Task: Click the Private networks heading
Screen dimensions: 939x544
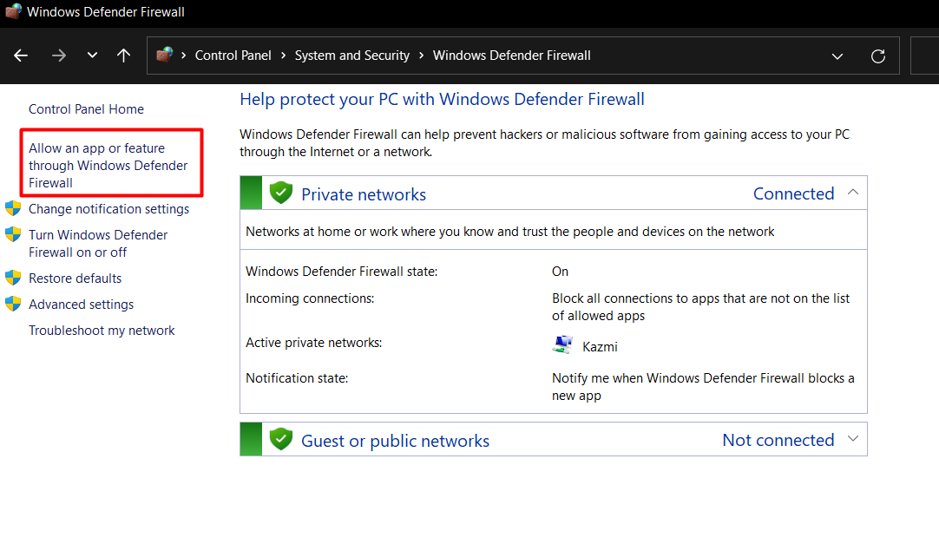Action: pos(364,194)
